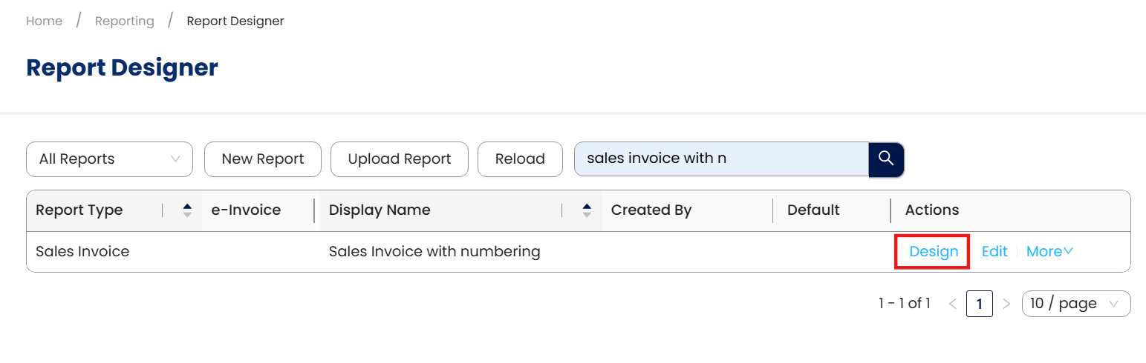Viewport: 1146px width, 363px height.
Task: Open Design for Sales Invoice with numbering
Action: click(934, 252)
